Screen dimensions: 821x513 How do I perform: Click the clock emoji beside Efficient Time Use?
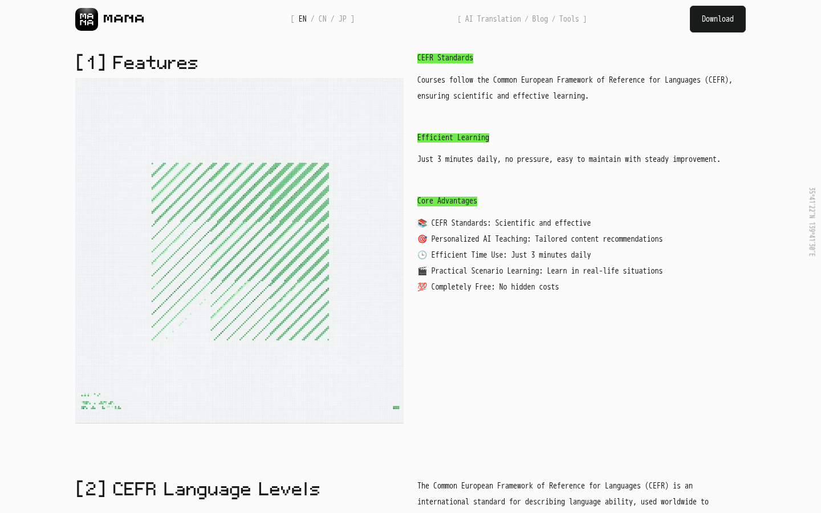422,255
